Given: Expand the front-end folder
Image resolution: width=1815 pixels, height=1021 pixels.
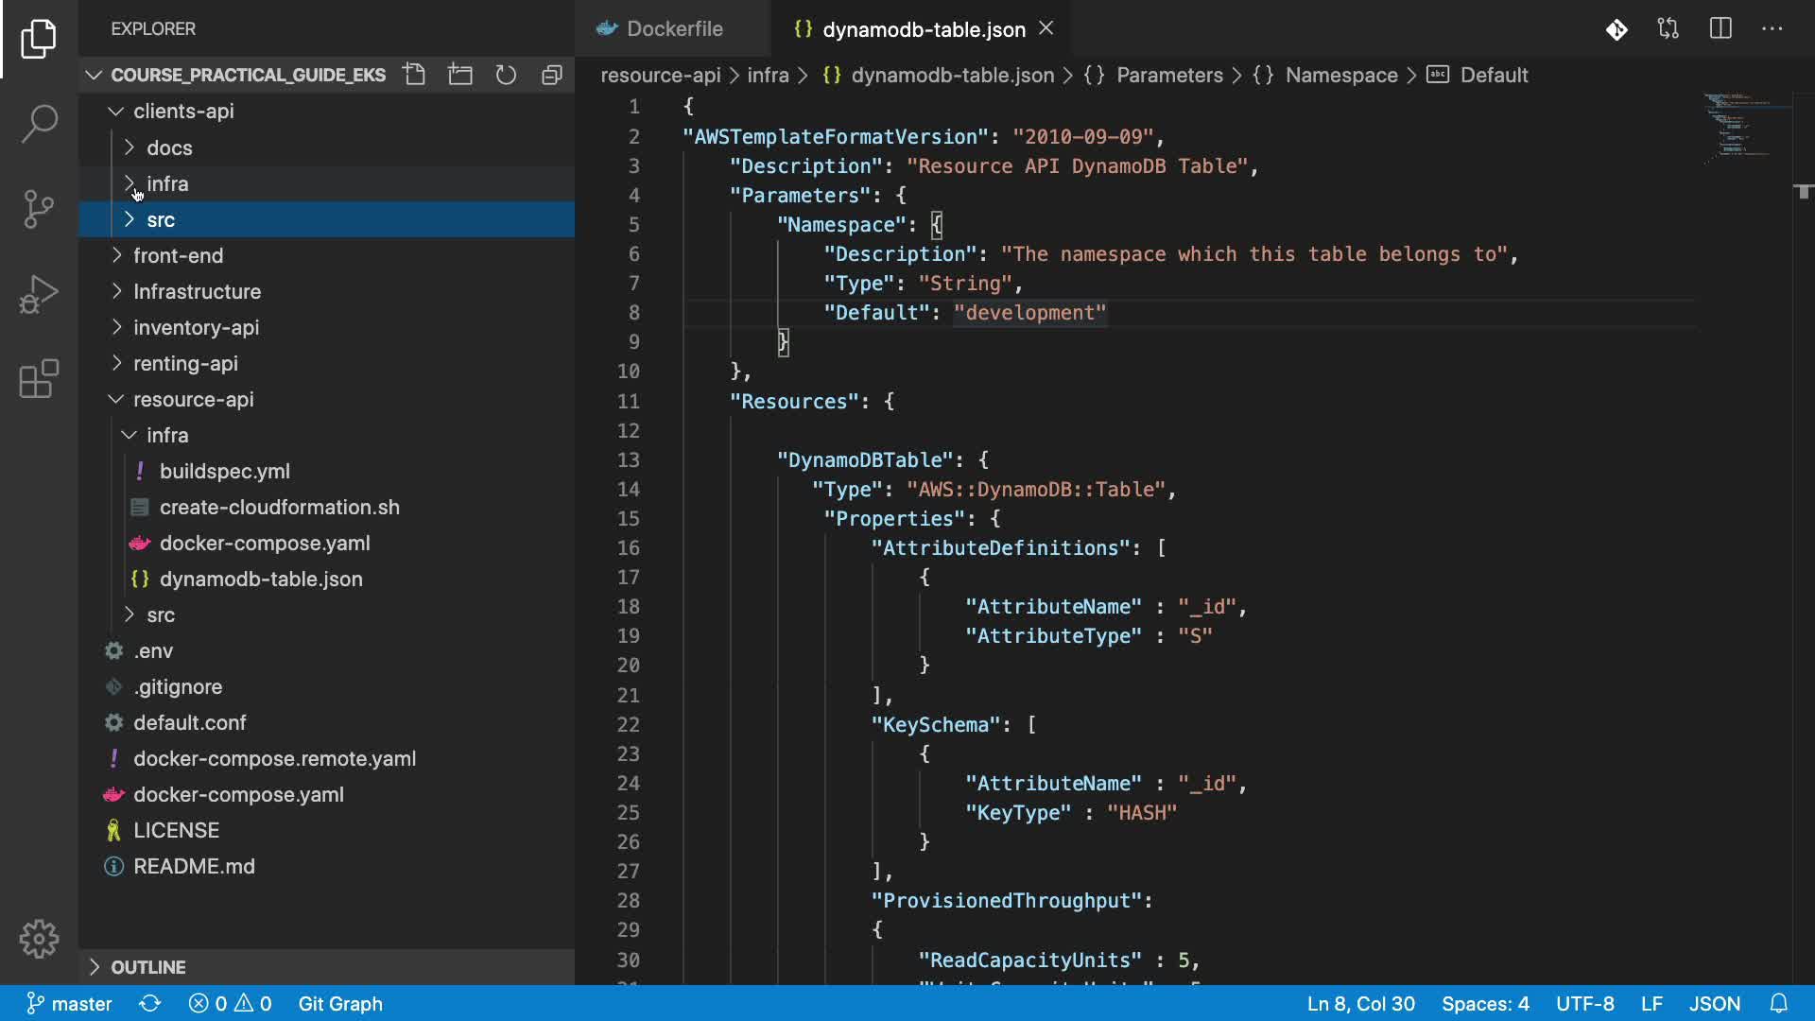Looking at the screenshot, I should point(178,255).
